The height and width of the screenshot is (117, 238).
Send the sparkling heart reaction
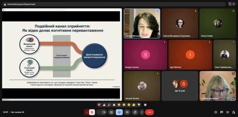99,105
